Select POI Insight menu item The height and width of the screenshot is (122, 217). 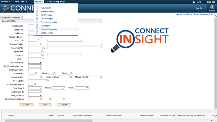pos(45,26)
